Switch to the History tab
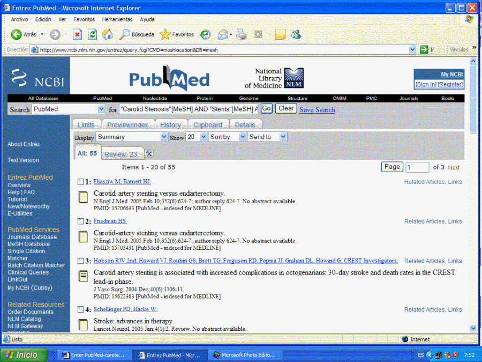Screen dimensions: 482x362 click(170, 125)
